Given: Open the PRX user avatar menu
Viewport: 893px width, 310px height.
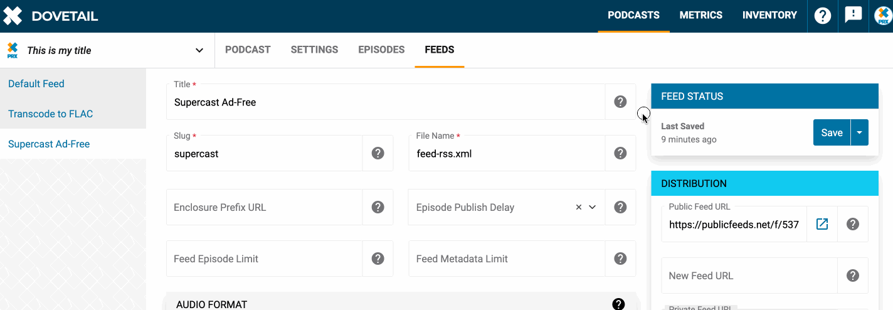Looking at the screenshot, I should click(x=884, y=16).
